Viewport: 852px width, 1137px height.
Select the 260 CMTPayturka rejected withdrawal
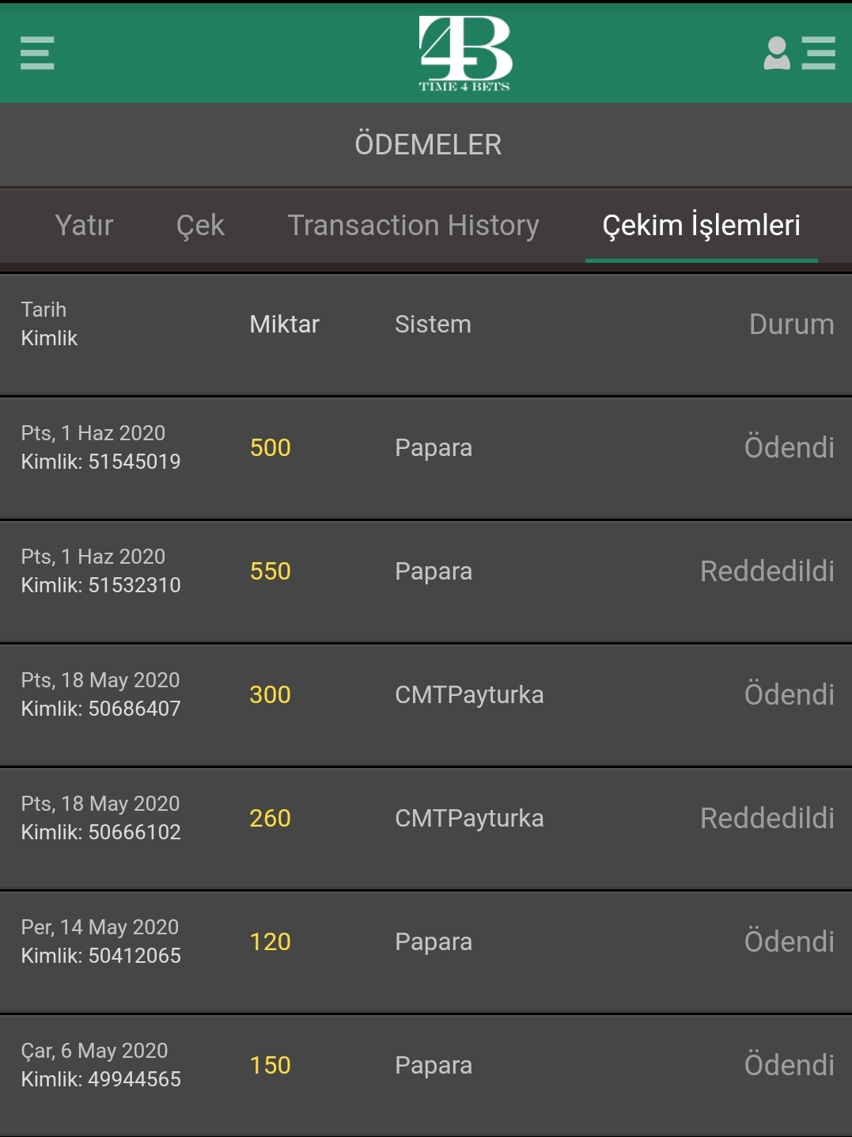point(468,819)
